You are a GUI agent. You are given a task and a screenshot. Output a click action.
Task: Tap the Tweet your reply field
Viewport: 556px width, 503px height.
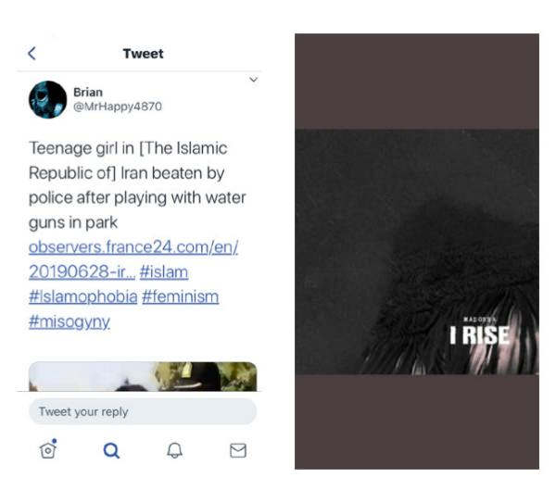click(143, 411)
